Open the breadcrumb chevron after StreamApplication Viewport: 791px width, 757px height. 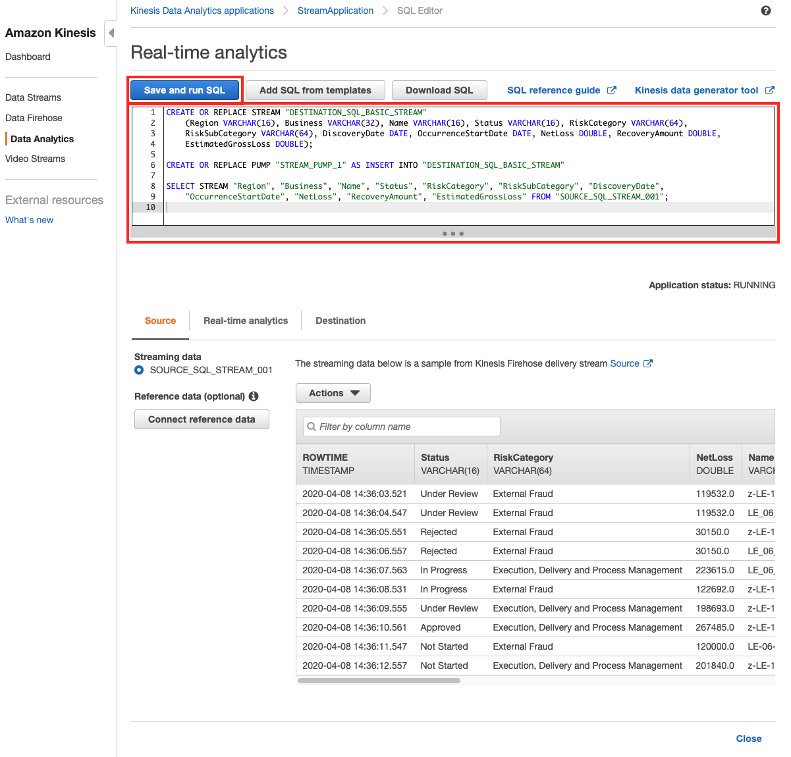(384, 10)
